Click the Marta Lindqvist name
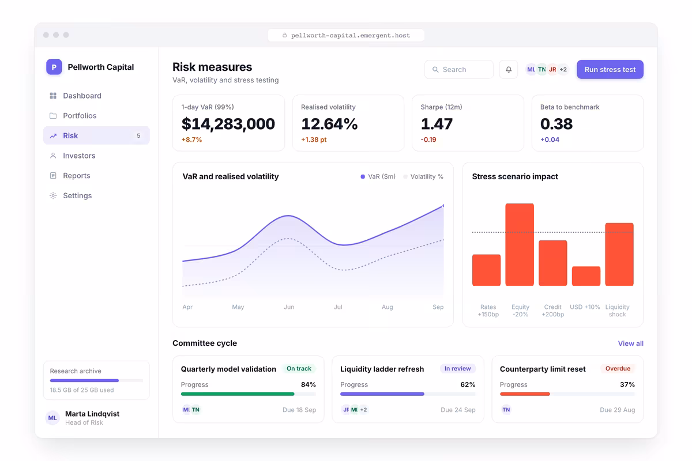The image size is (692, 461). pyautogui.click(x=92, y=414)
